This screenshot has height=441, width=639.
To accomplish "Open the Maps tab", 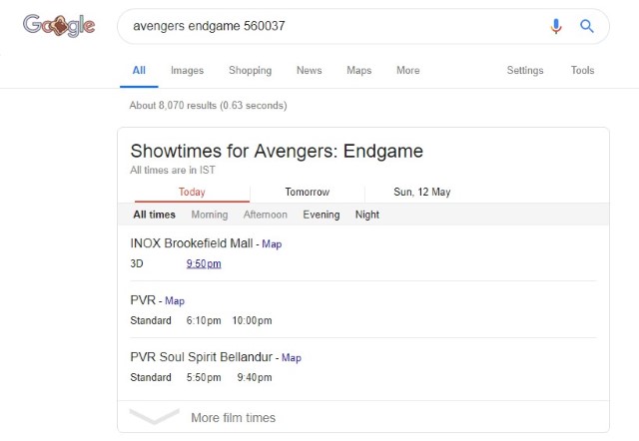I will click(359, 70).
